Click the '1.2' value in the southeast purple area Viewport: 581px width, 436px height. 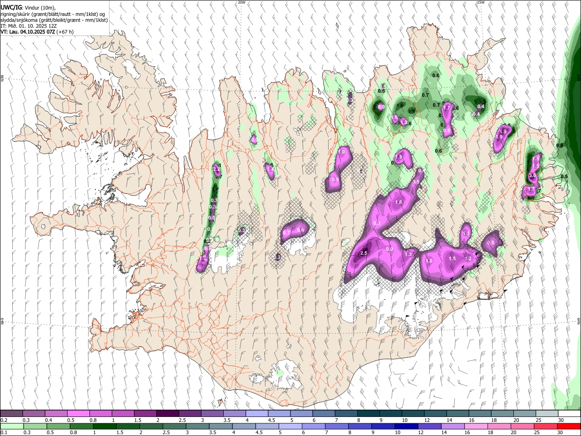[468, 258]
